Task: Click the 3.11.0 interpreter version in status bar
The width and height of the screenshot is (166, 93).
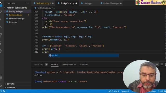Action: [x=162, y=91]
